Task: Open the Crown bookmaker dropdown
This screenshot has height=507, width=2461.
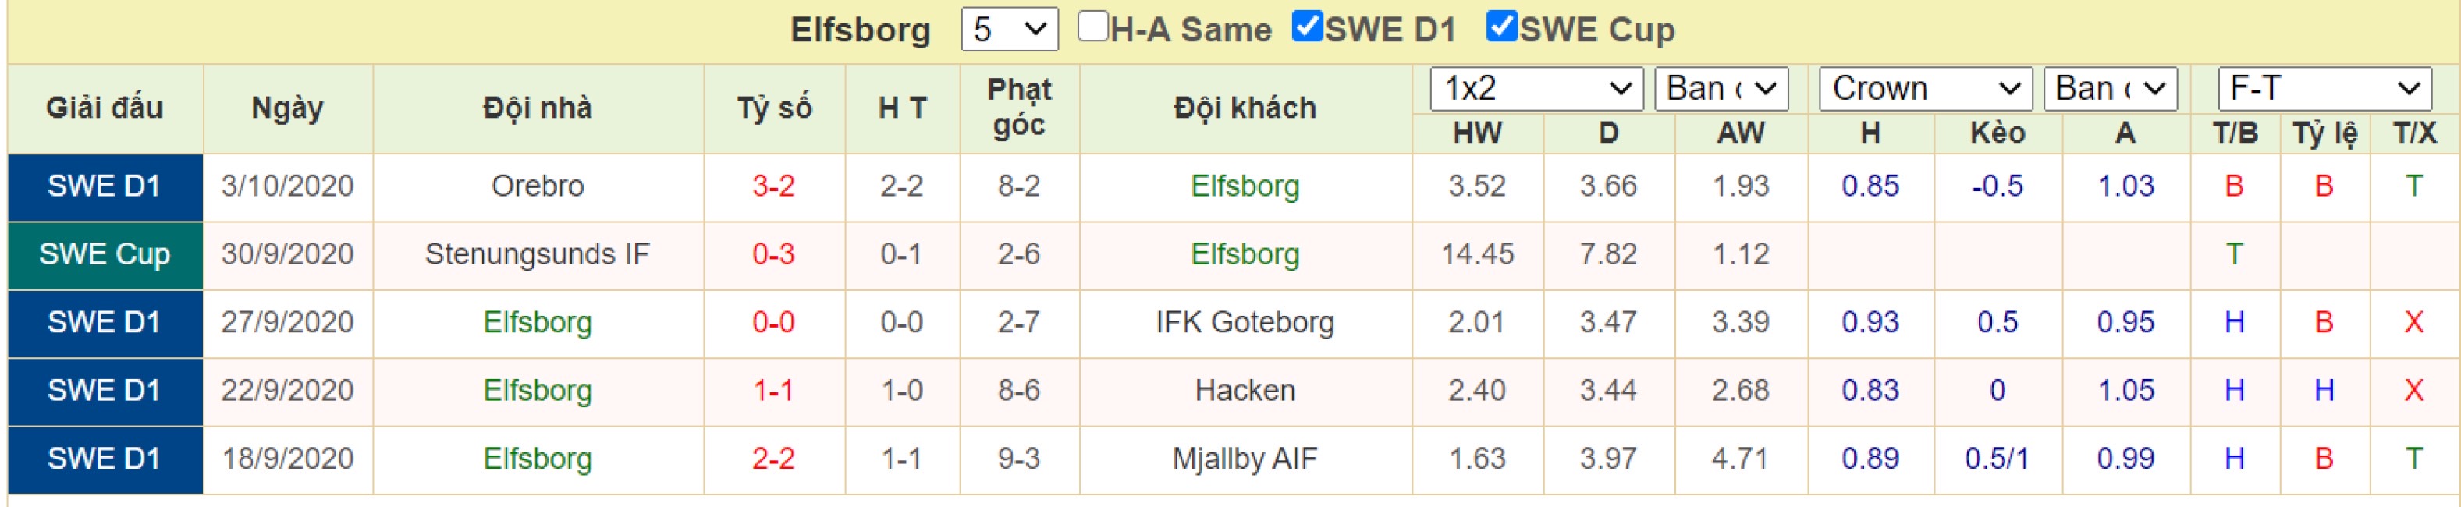Action: coord(1925,89)
